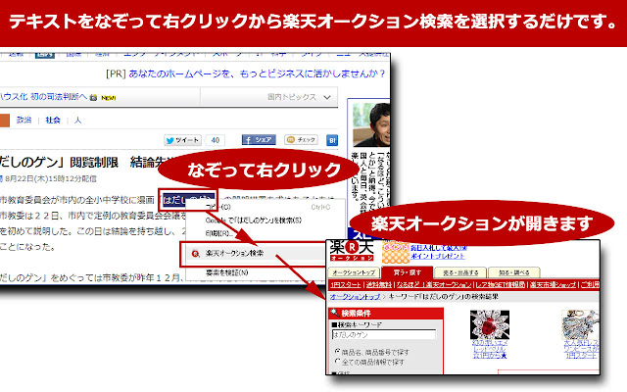Viewport: 627px width, 392px height.
Task: Open the オークショントップ tab
Action: point(355,272)
